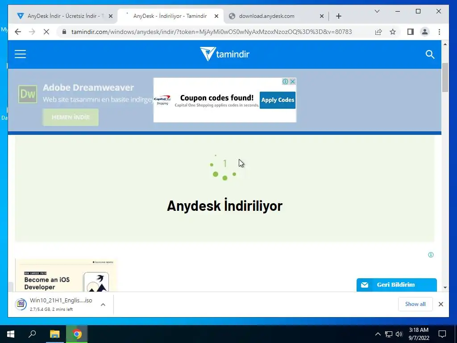Image resolution: width=457 pixels, height=343 pixels.
Task: Open the tamindir hamburger menu
Action: click(20, 54)
